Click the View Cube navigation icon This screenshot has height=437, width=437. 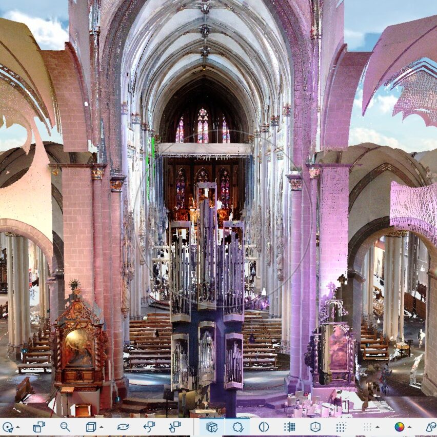[x=91, y=428]
